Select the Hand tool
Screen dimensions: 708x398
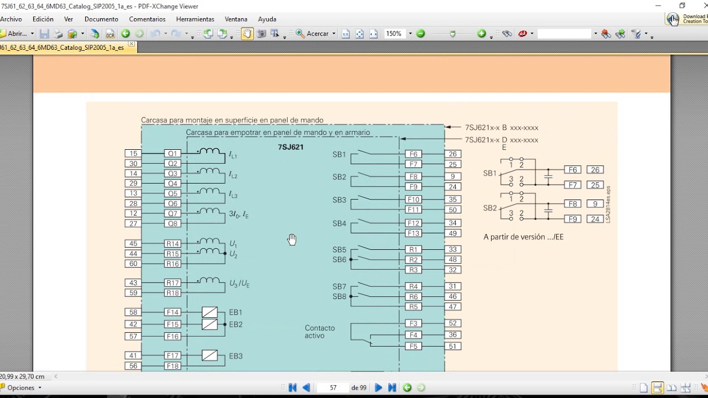coord(247,34)
